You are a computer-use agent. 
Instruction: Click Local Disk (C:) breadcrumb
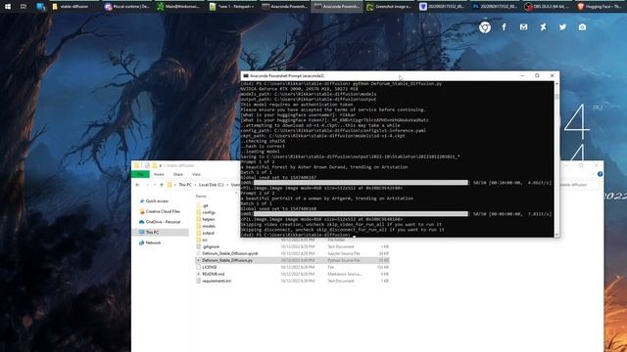(212, 185)
